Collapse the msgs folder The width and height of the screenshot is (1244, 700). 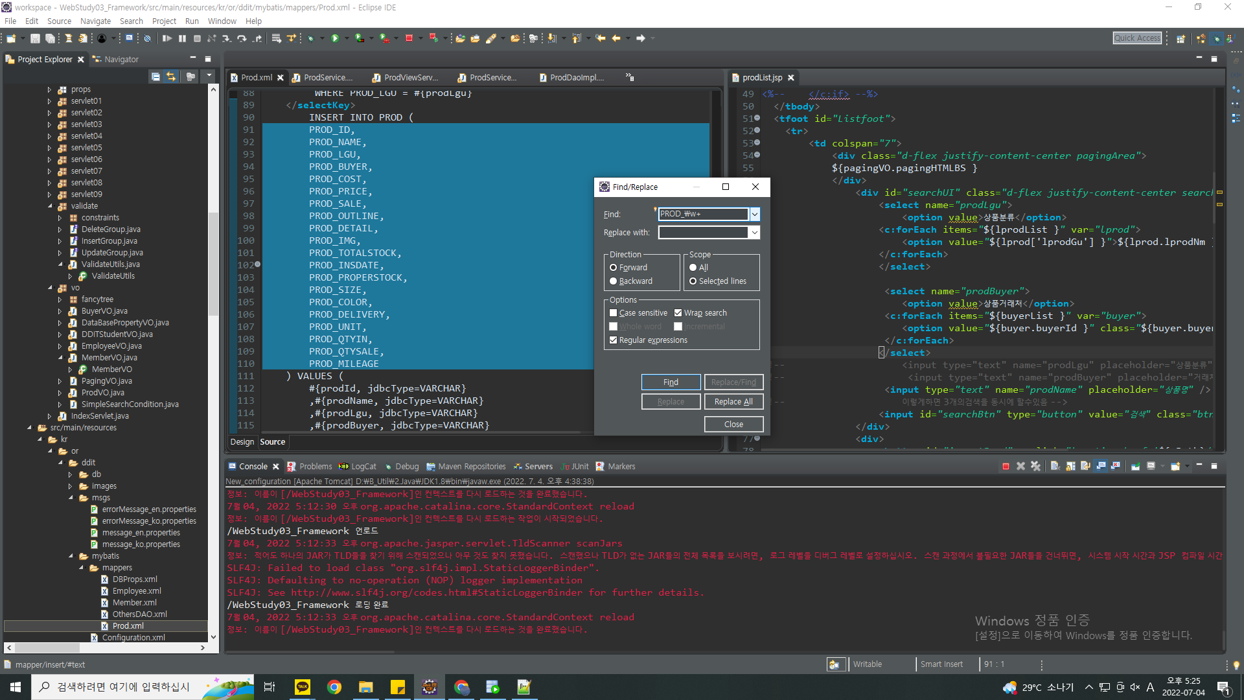[x=71, y=498]
